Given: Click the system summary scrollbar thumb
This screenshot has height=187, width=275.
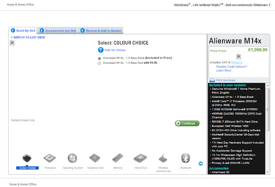Looking at the screenshot, I should coord(268,110).
